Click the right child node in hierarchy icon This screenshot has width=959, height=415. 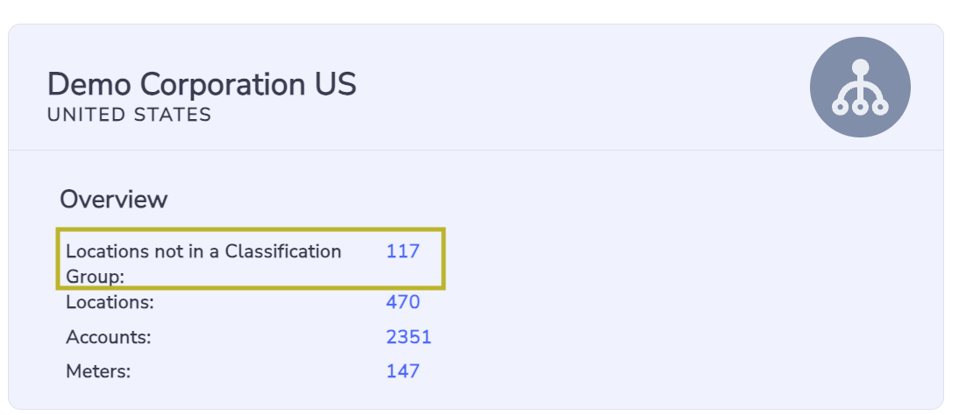point(880,108)
